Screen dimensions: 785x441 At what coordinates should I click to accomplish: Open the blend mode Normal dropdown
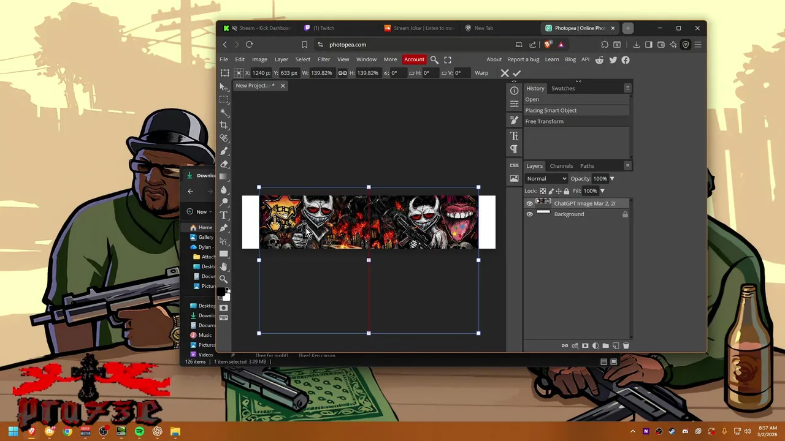[x=546, y=178]
